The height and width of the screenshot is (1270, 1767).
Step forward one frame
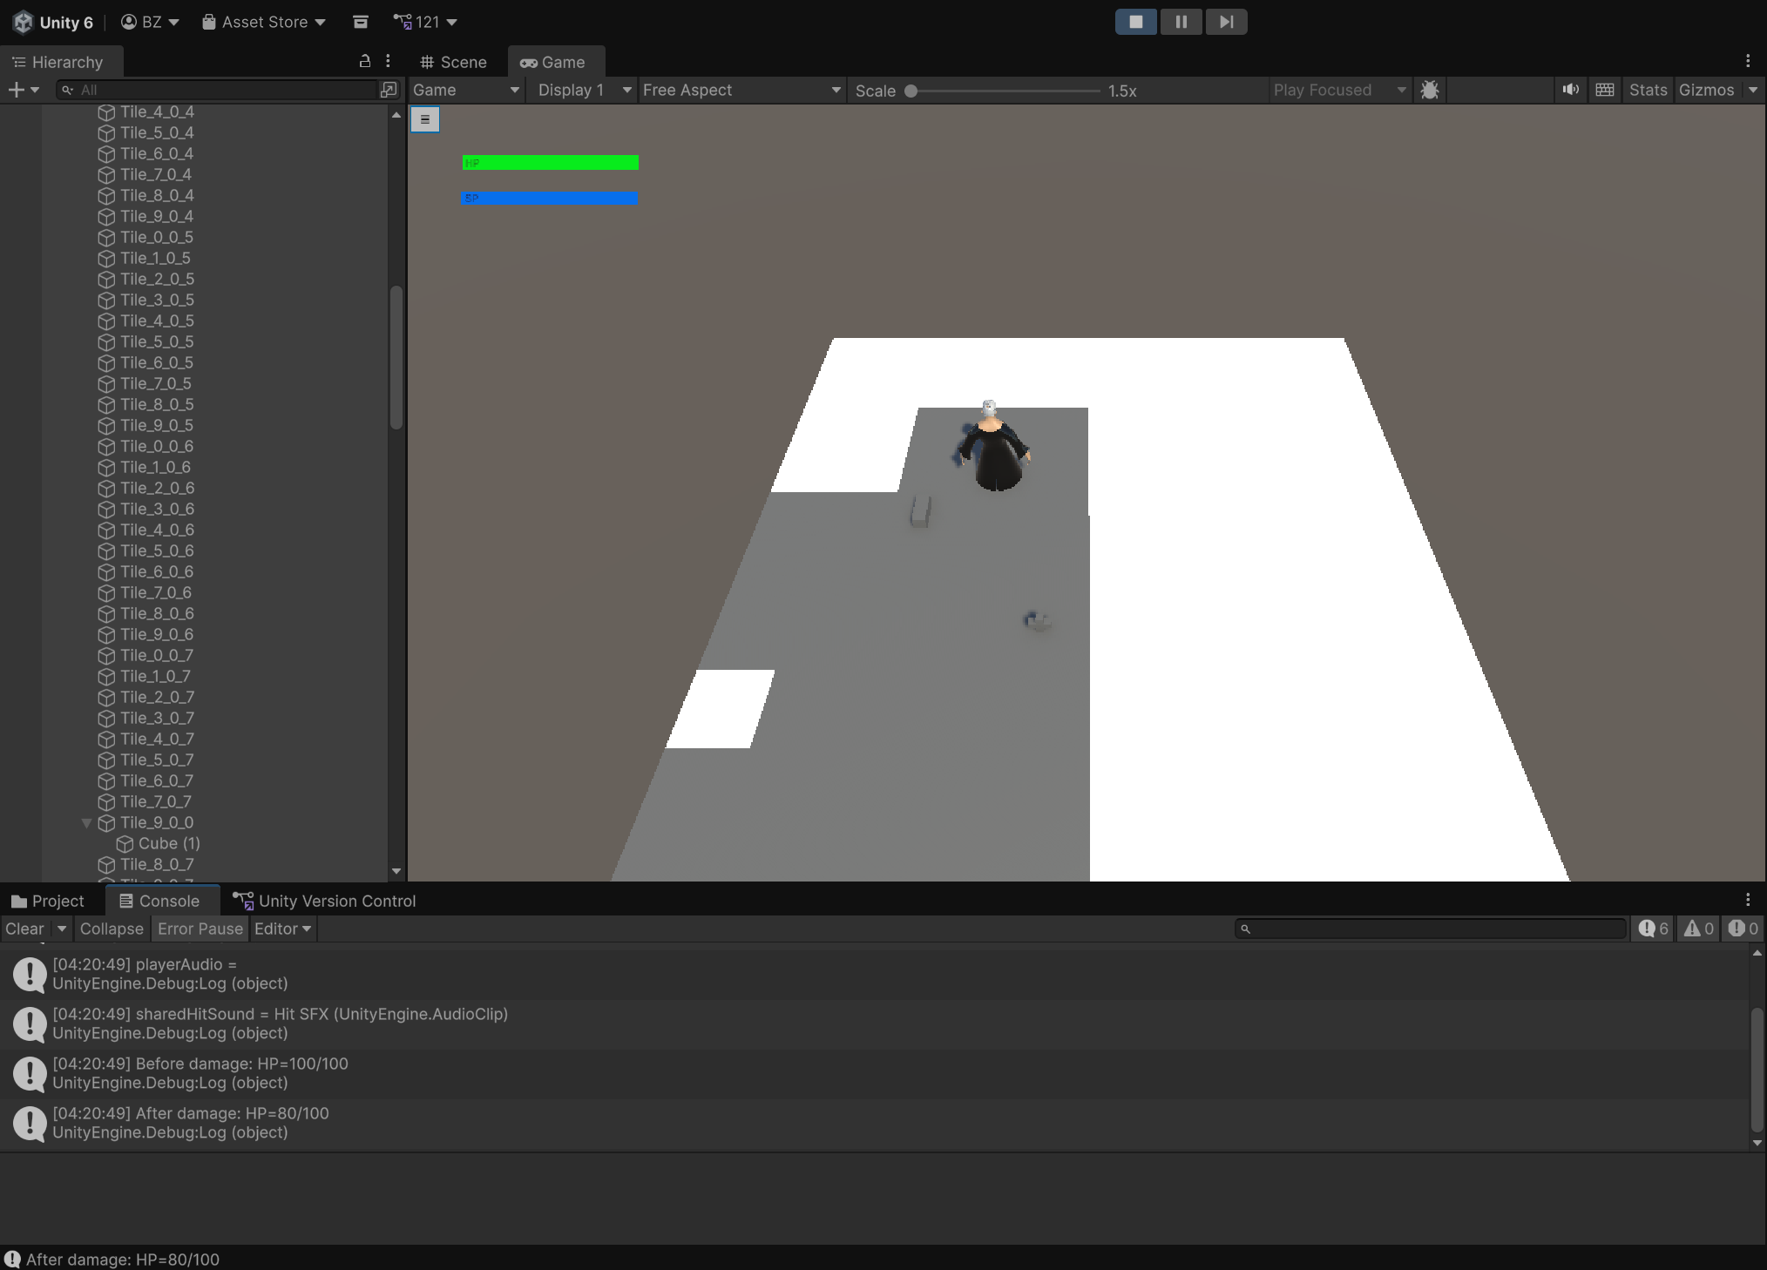pos(1226,22)
